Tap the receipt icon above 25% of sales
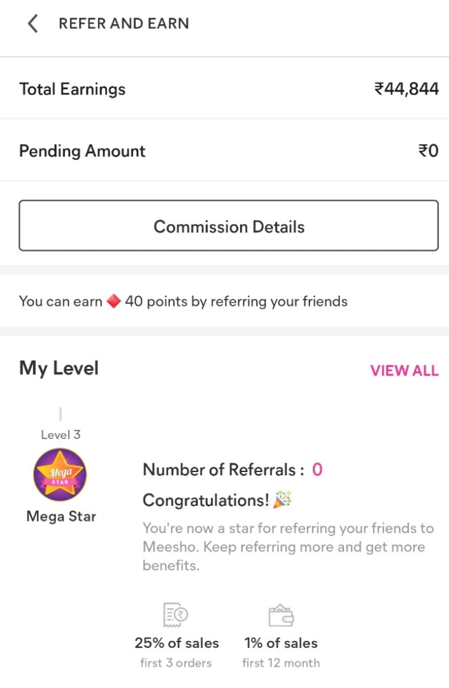Viewport: 449px width, 688px height. tap(175, 615)
